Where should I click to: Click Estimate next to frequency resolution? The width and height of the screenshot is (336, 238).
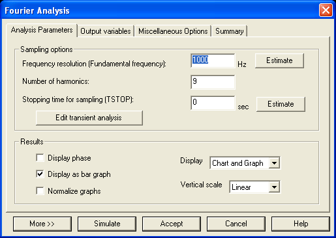tap(279, 60)
